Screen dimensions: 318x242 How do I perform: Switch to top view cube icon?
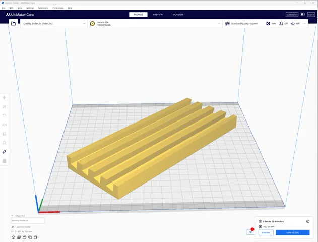tap(24, 237)
